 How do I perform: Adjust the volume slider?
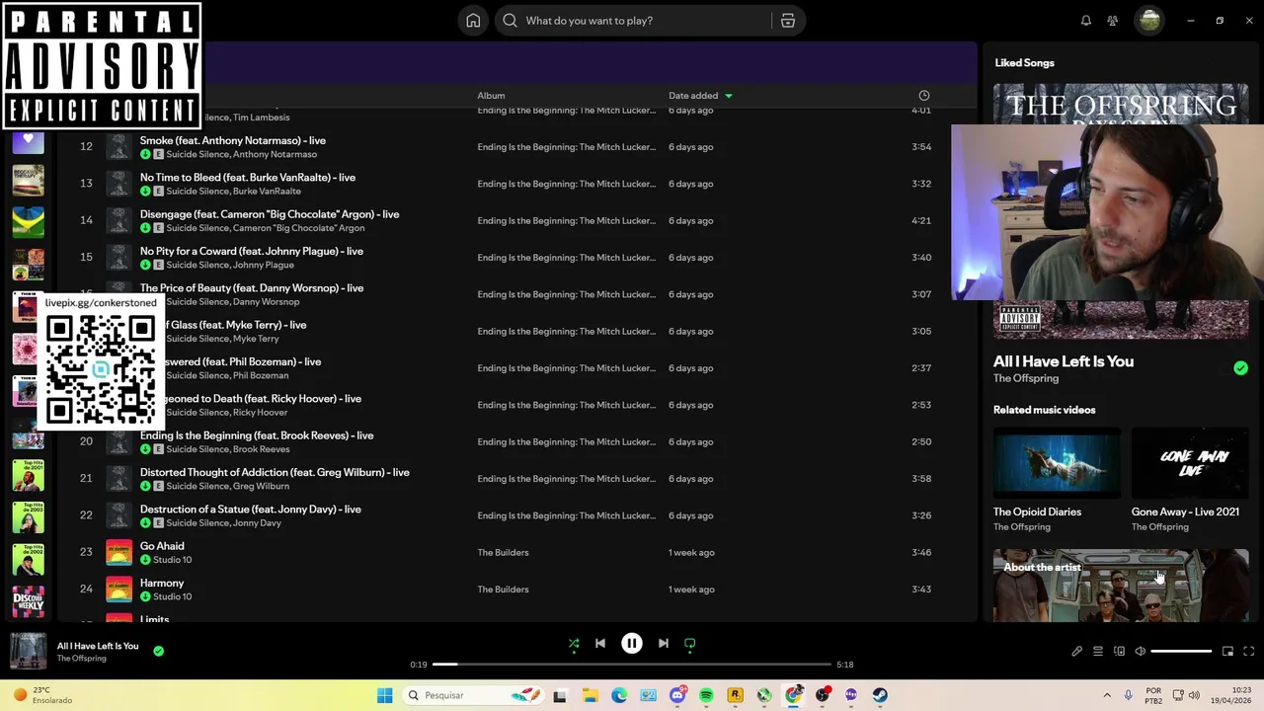tap(1181, 652)
